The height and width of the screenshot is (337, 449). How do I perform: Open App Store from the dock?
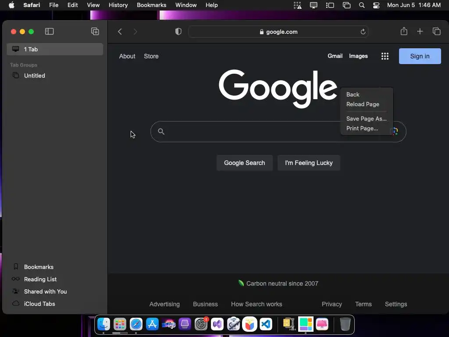pyautogui.click(x=152, y=324)
